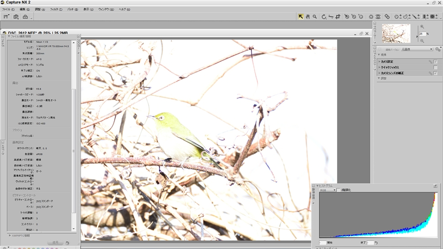The image size is (443, 249).
Task: Click the navigator zoom slider handle
Action: 417,36
